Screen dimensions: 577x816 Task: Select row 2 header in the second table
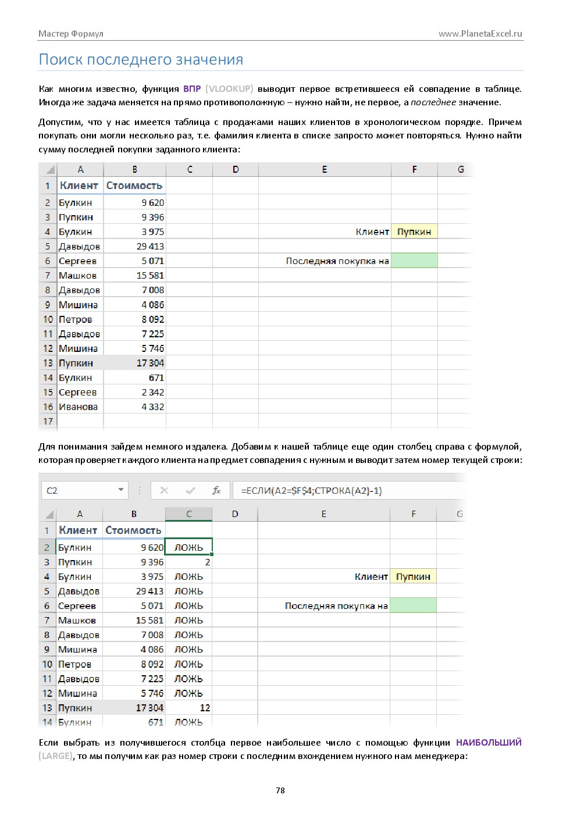[47, 547]
